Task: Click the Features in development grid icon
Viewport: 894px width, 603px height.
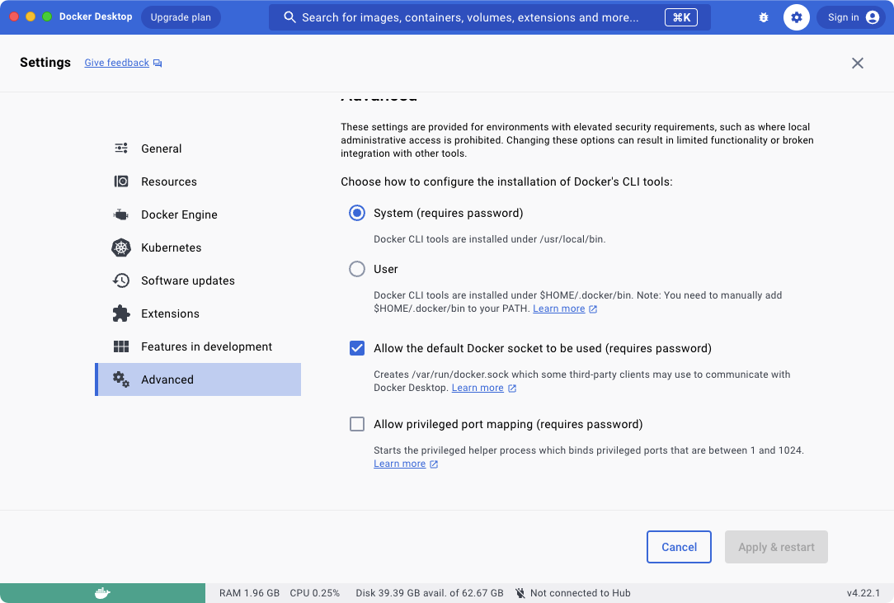Action: pyautogui.click(x=121, y=346)
